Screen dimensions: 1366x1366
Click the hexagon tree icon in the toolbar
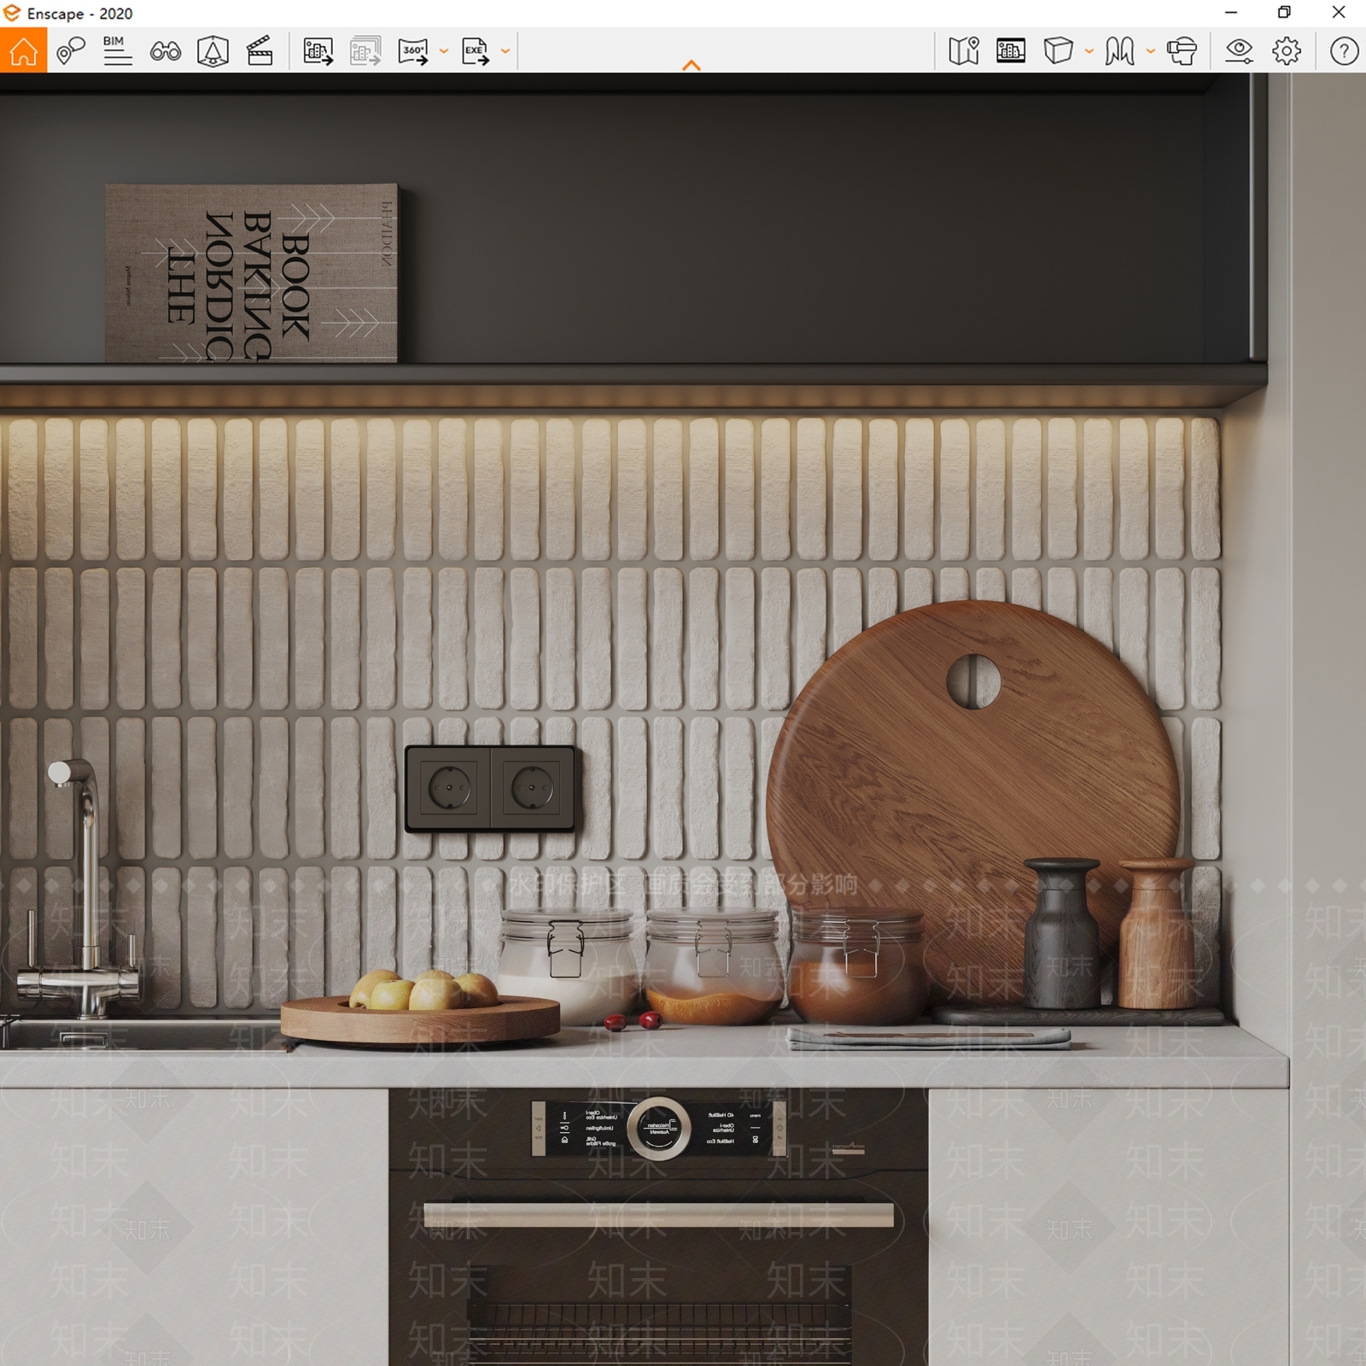213,51
